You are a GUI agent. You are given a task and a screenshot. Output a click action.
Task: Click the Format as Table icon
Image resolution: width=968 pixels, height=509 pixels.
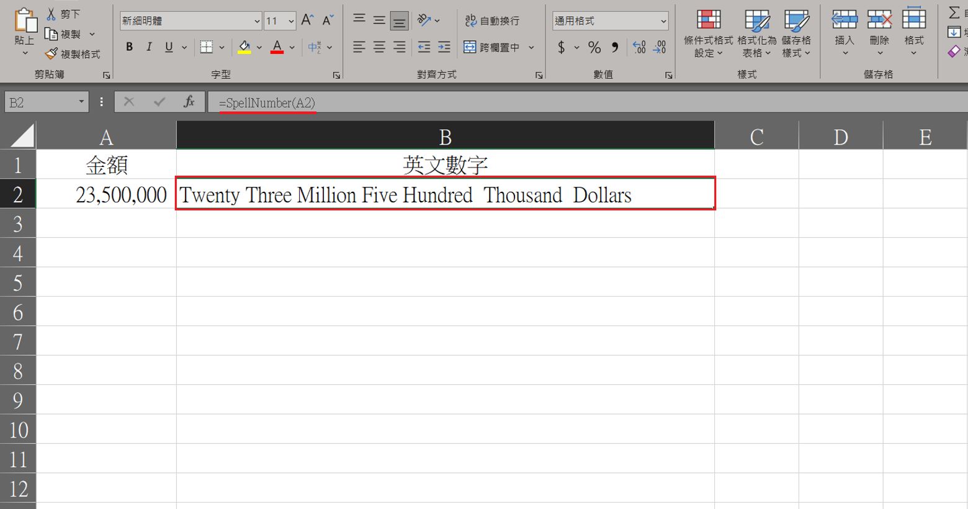(x=756, y=21)
